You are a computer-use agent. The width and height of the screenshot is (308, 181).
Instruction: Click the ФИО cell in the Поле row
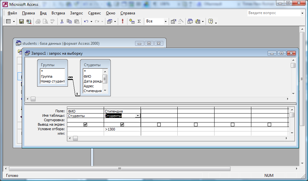tap(85, 111)
